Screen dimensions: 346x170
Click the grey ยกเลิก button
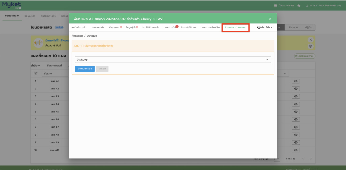pos(102,69)
